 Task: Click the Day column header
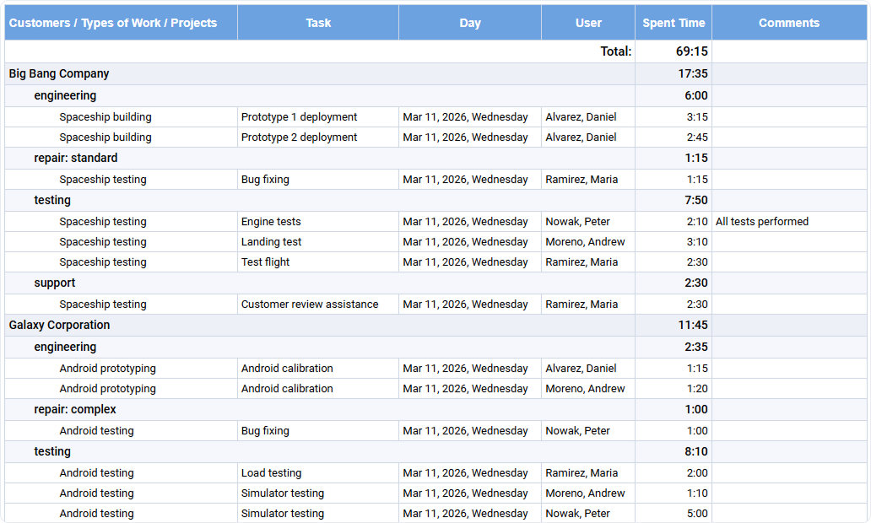(469, 22)
